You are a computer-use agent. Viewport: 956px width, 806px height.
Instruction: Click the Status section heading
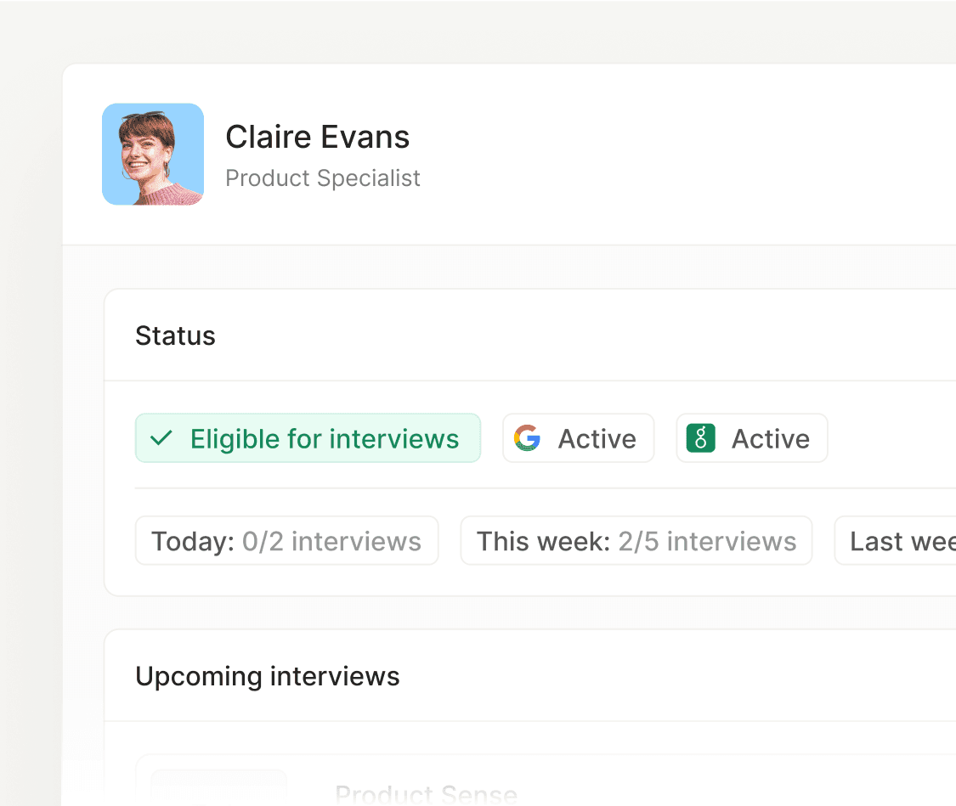[x=175, y=335]
